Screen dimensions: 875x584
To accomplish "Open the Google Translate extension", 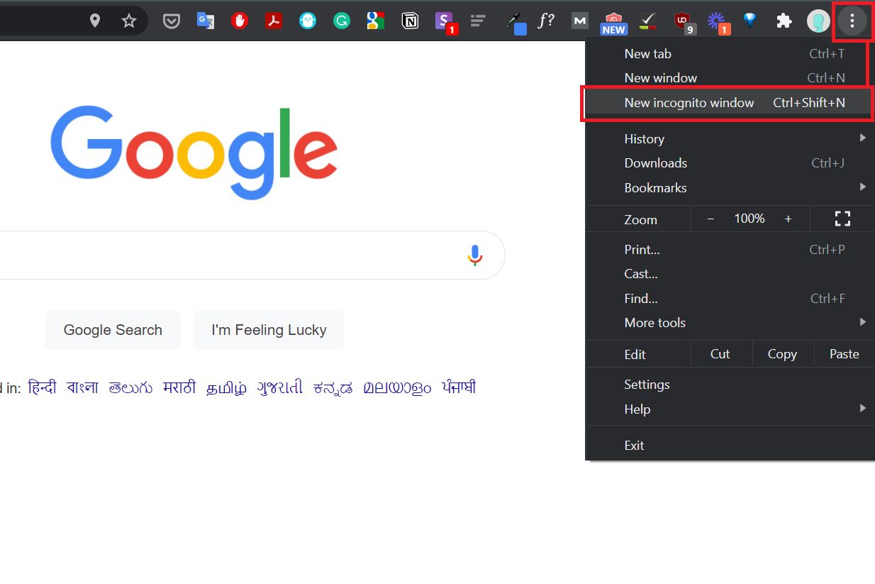I will pyautogui.click(x=206, y=21).
